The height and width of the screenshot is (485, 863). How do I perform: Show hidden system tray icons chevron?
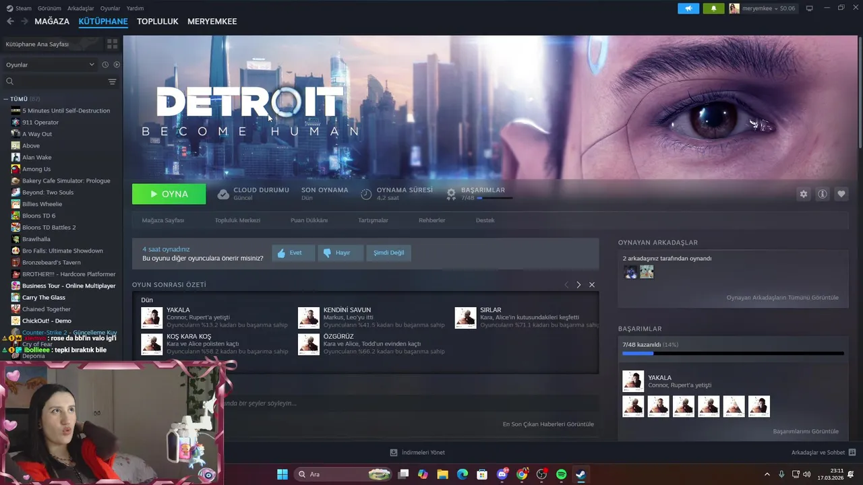[767, 474]
